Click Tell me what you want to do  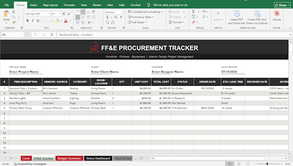tap(170, 5)
